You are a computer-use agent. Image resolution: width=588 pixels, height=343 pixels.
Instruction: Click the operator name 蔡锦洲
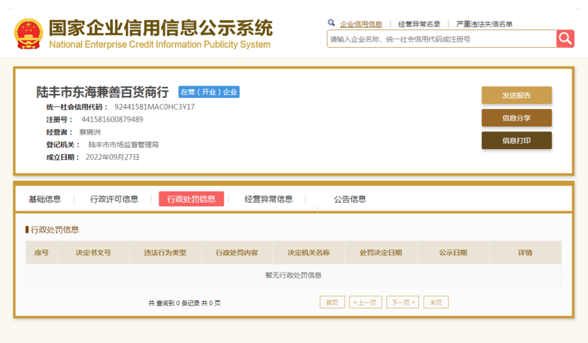90,132
